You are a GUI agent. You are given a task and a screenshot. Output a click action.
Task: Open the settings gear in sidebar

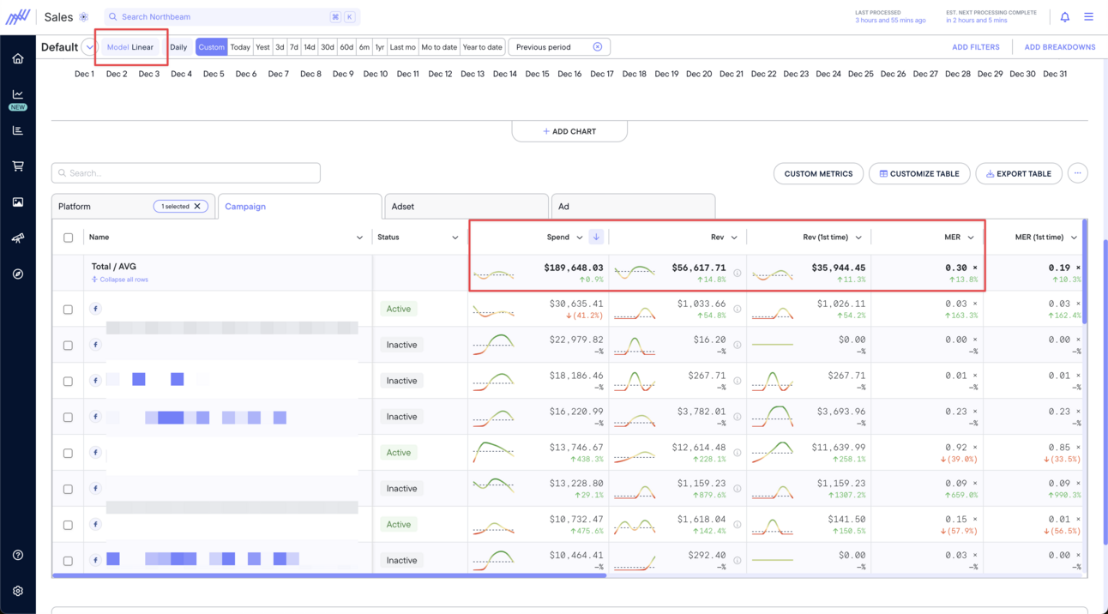(18, 591)
